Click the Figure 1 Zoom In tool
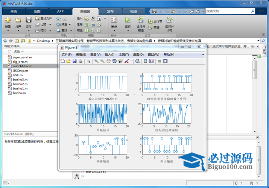 [96, 61]
